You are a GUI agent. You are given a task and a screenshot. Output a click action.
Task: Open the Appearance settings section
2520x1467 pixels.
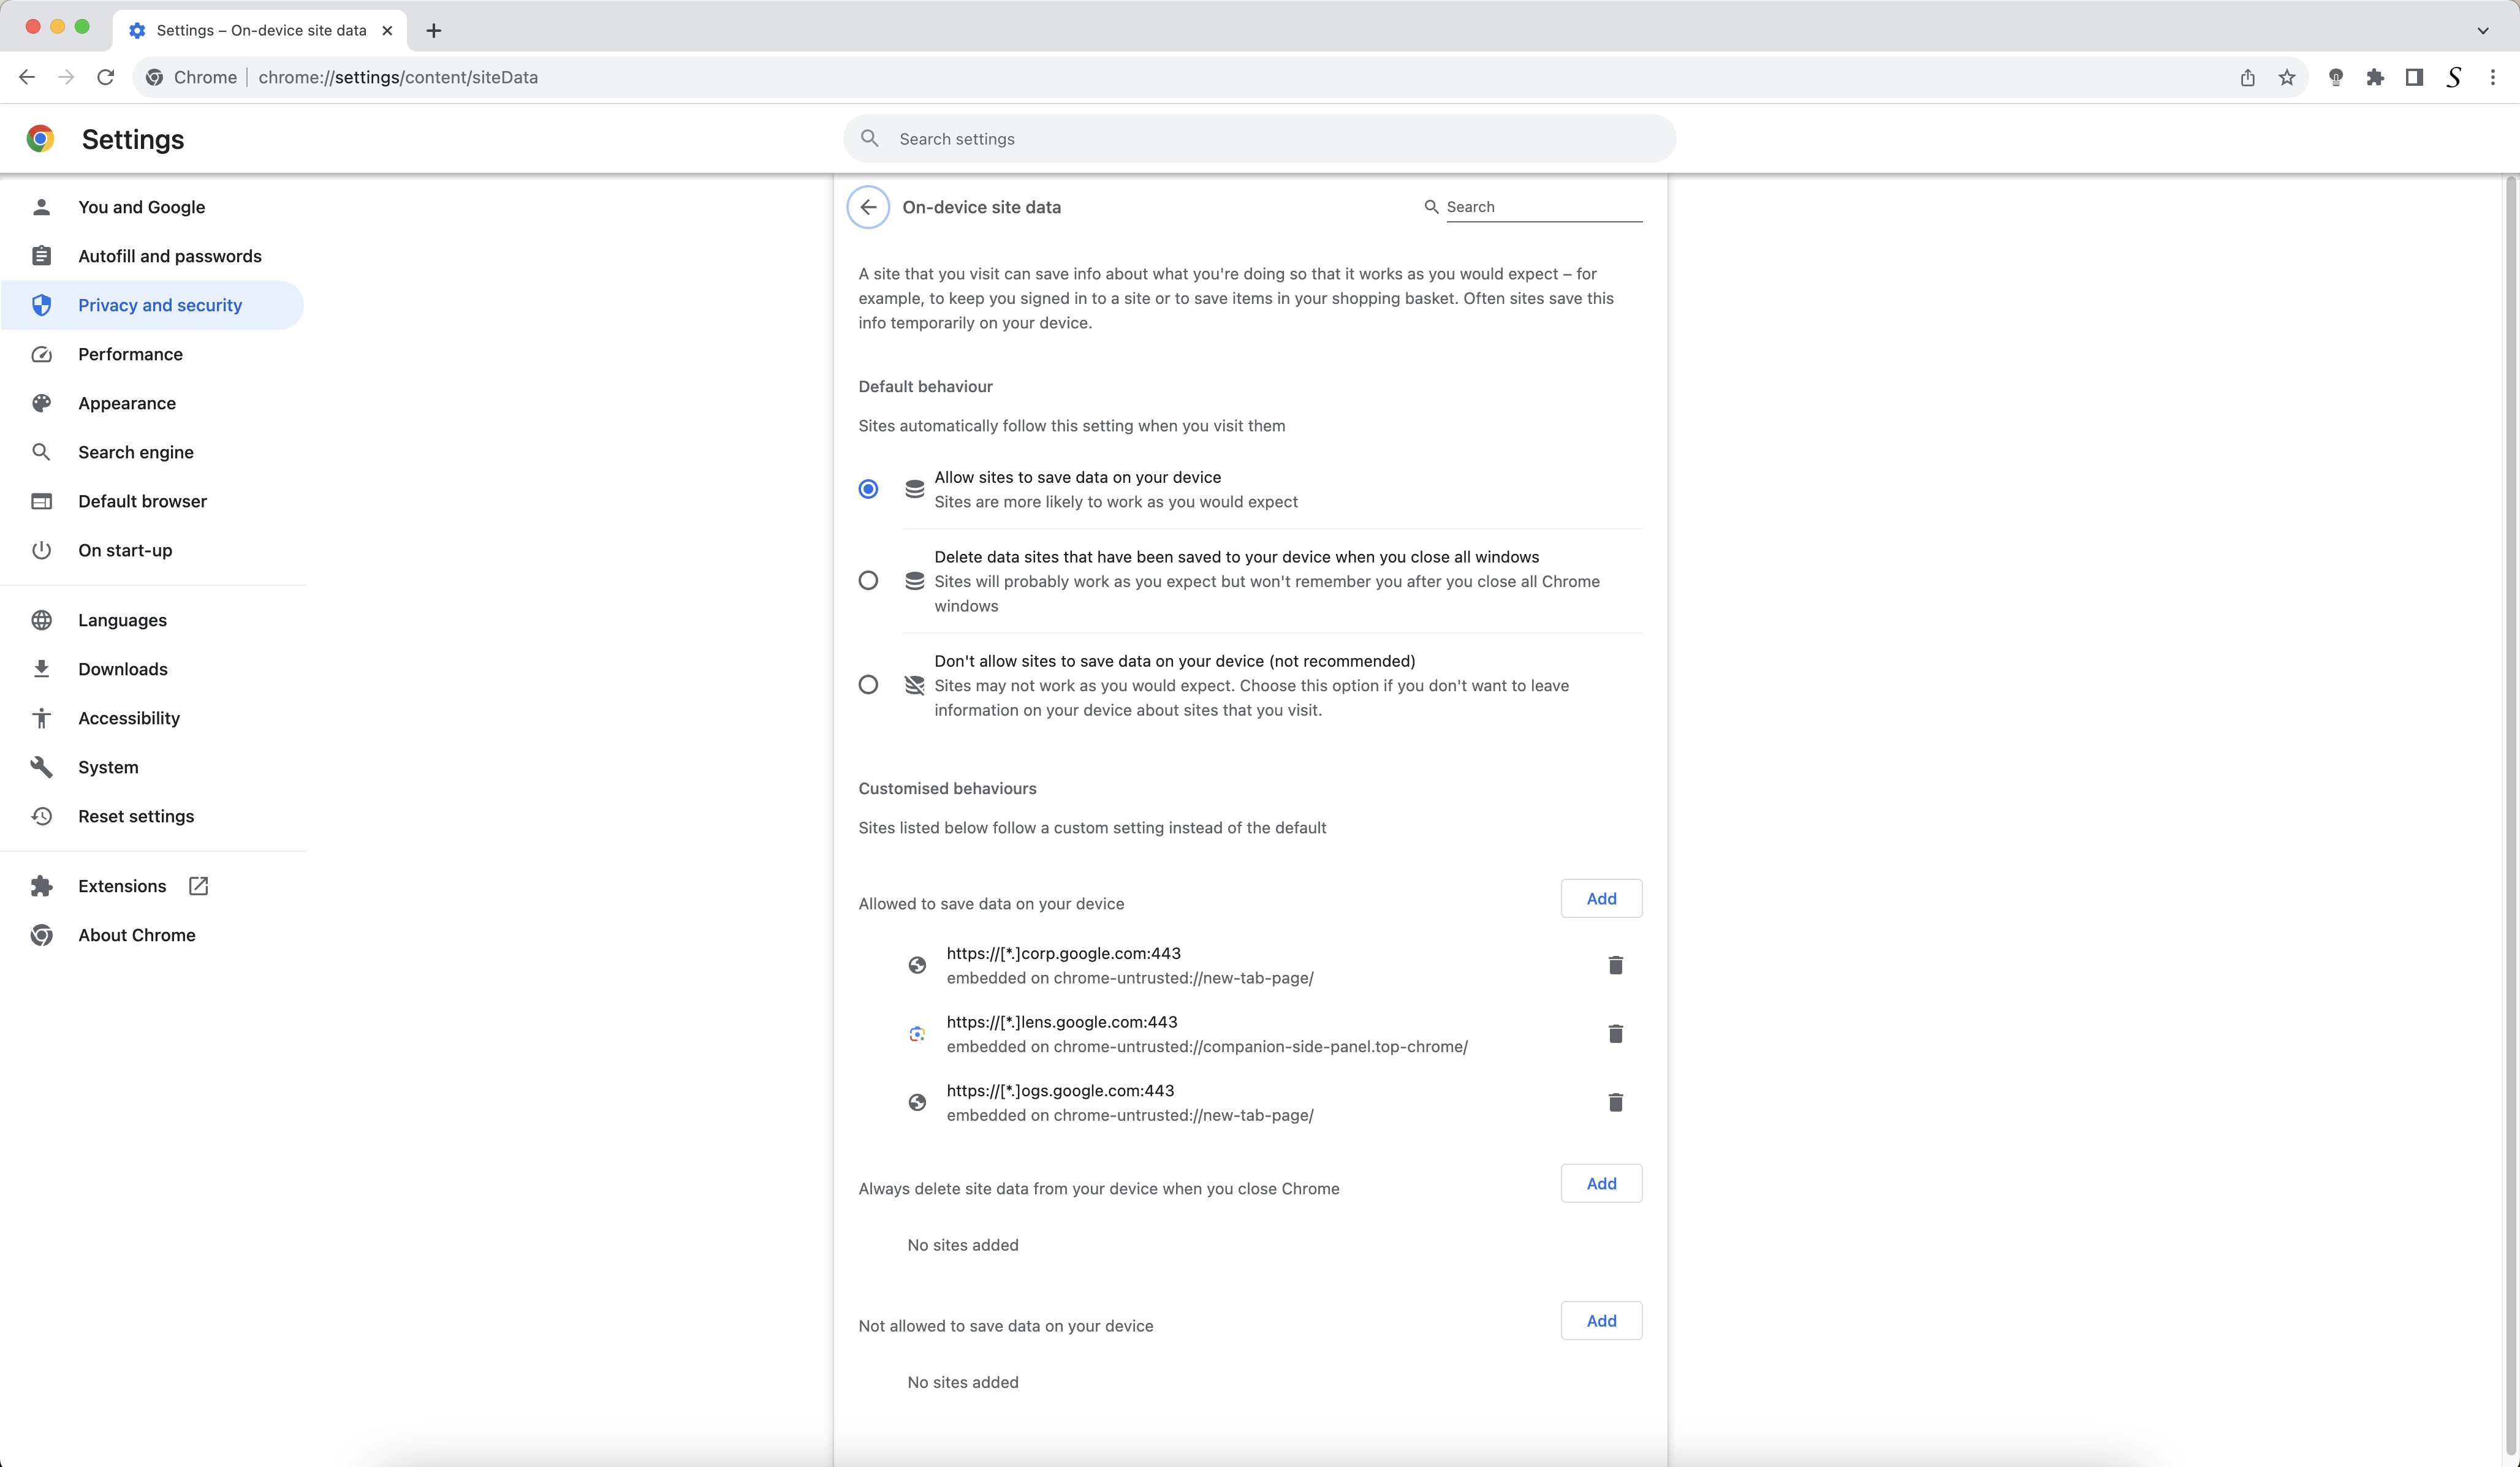click(127, 403)
